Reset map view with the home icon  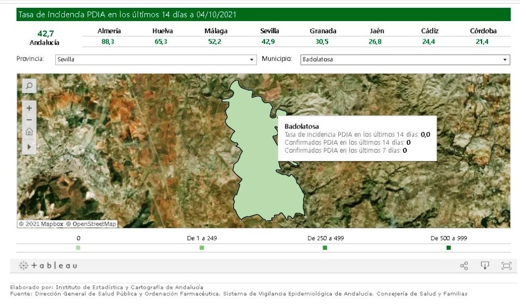pos(29,132)
